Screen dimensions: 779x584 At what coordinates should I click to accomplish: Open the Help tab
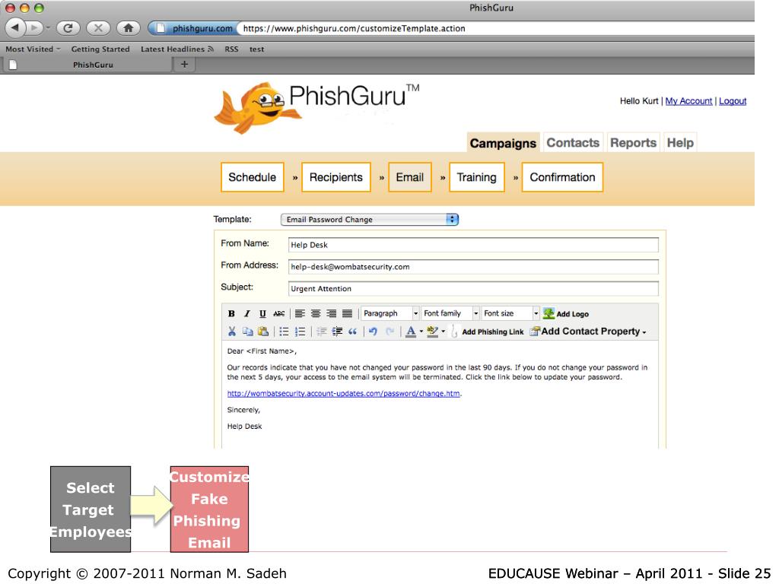(x=679, y=142)
